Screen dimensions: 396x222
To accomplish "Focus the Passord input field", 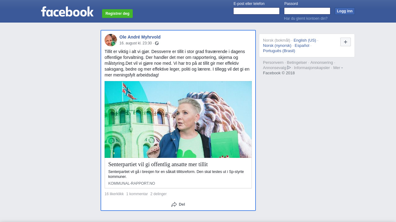I will pos(307,11).
